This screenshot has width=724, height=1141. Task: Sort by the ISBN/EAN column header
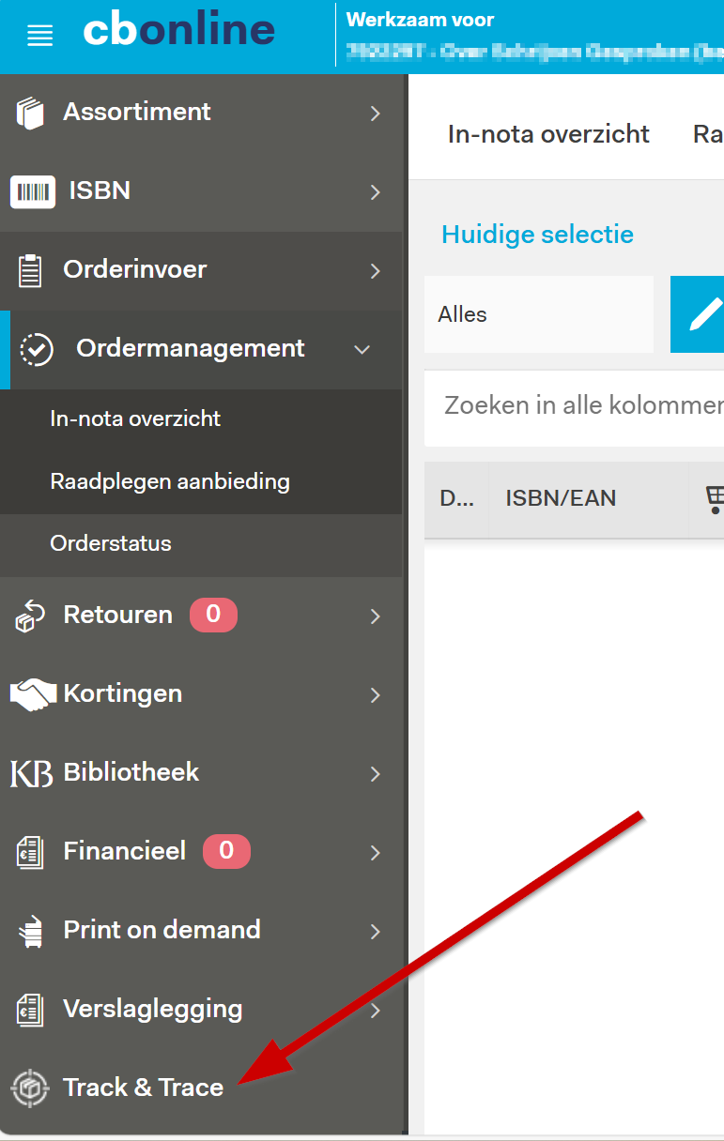[x=561, y=498]
